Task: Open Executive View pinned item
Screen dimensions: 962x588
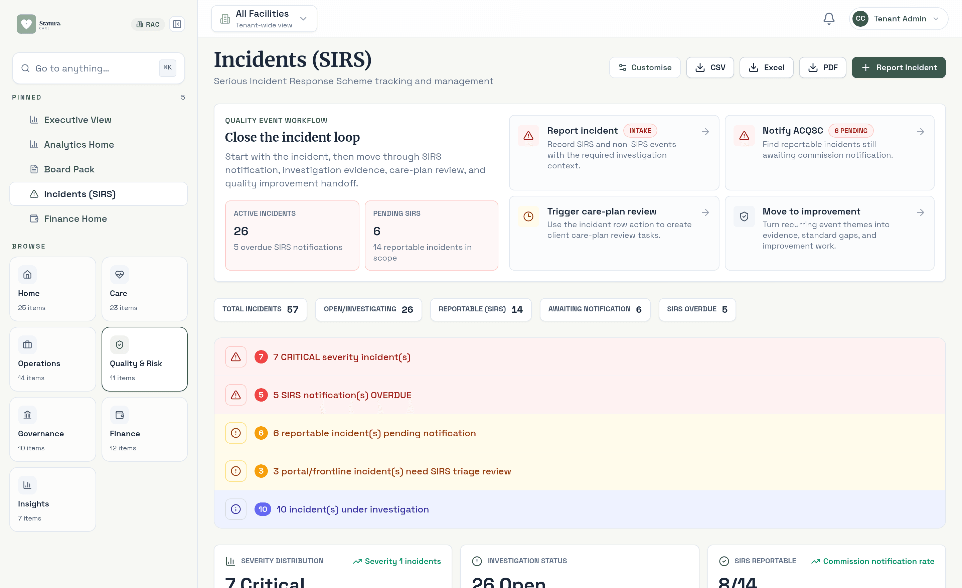Action: 99,120
